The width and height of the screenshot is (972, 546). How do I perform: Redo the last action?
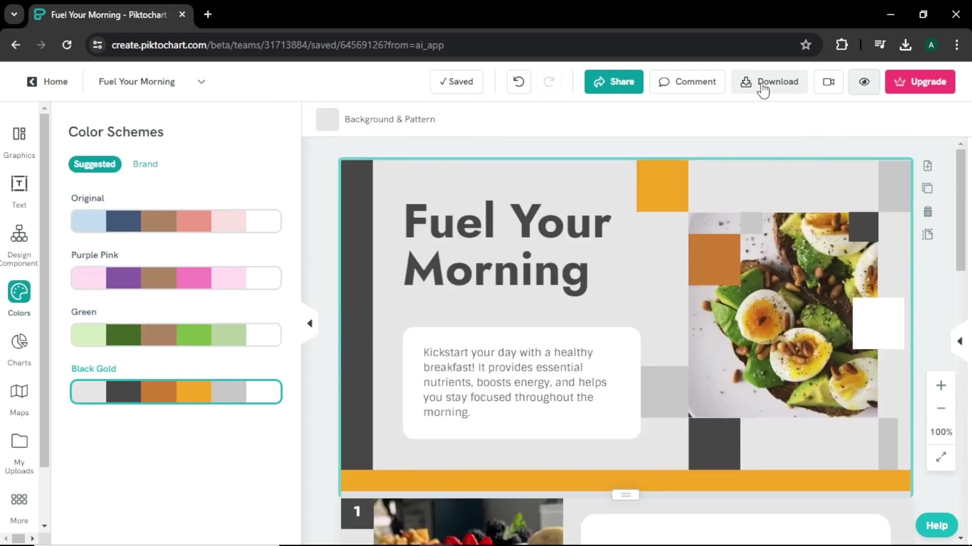point(549,81)
